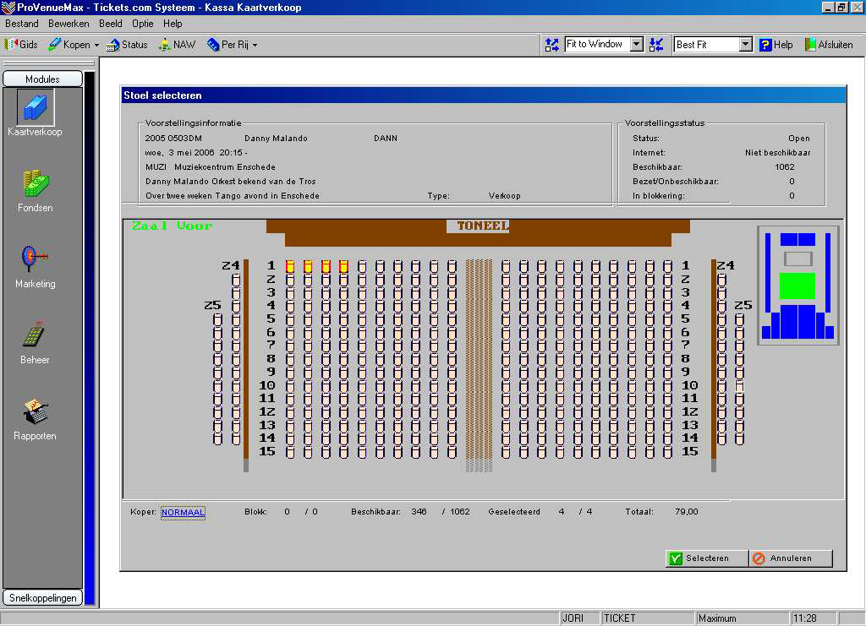The width and height of the screenshot is (866, 626).
Task: Click the Maximum status bar entry
Action: point(717,618)
